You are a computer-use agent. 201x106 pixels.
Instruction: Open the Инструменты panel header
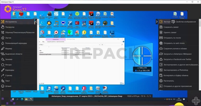pyautogui.click(x=11, y=21)
